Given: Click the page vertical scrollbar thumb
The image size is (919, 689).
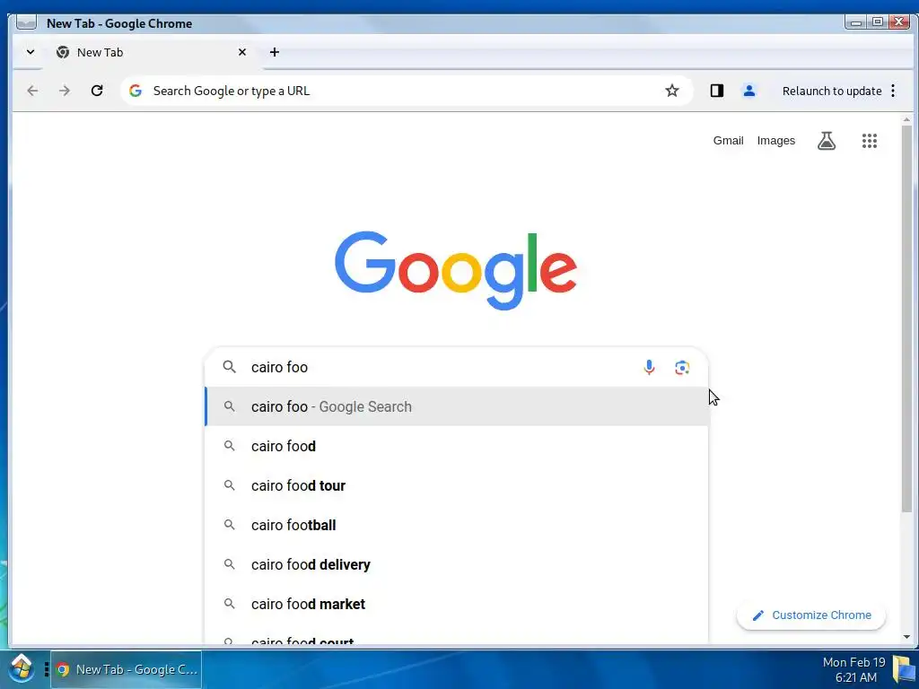Looking at the screenshot, I should [906, 319].
